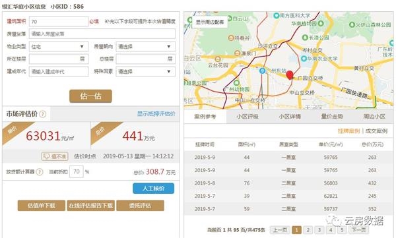Screen dimensions: 396x238
Task: Select page 1 in pagination
Action: (x=296, y=230)
